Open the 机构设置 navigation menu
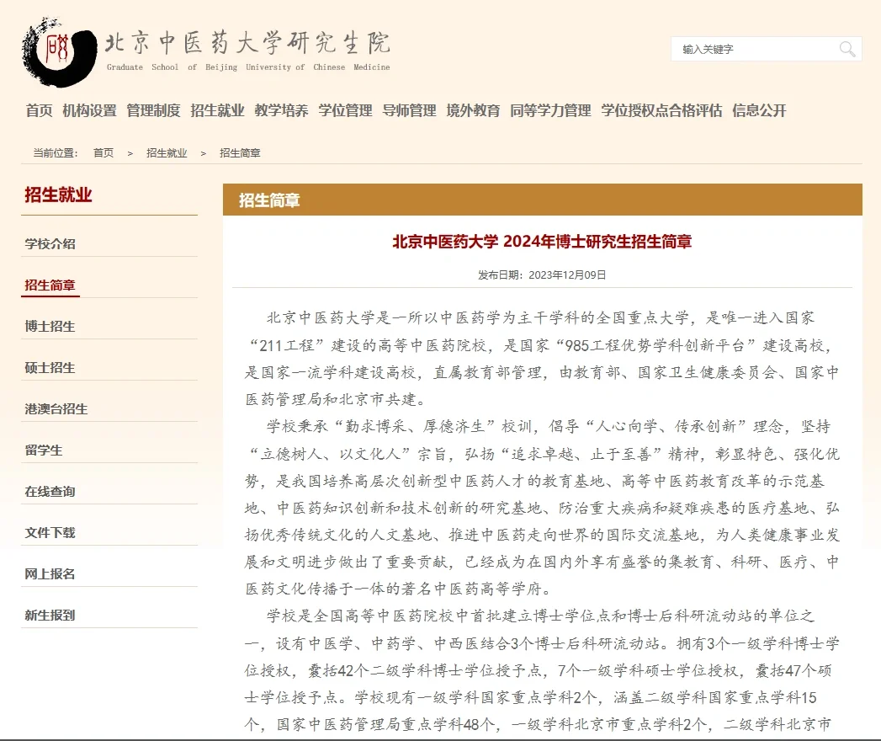This screenshot has height=741, width=881. tap(89, 111)
